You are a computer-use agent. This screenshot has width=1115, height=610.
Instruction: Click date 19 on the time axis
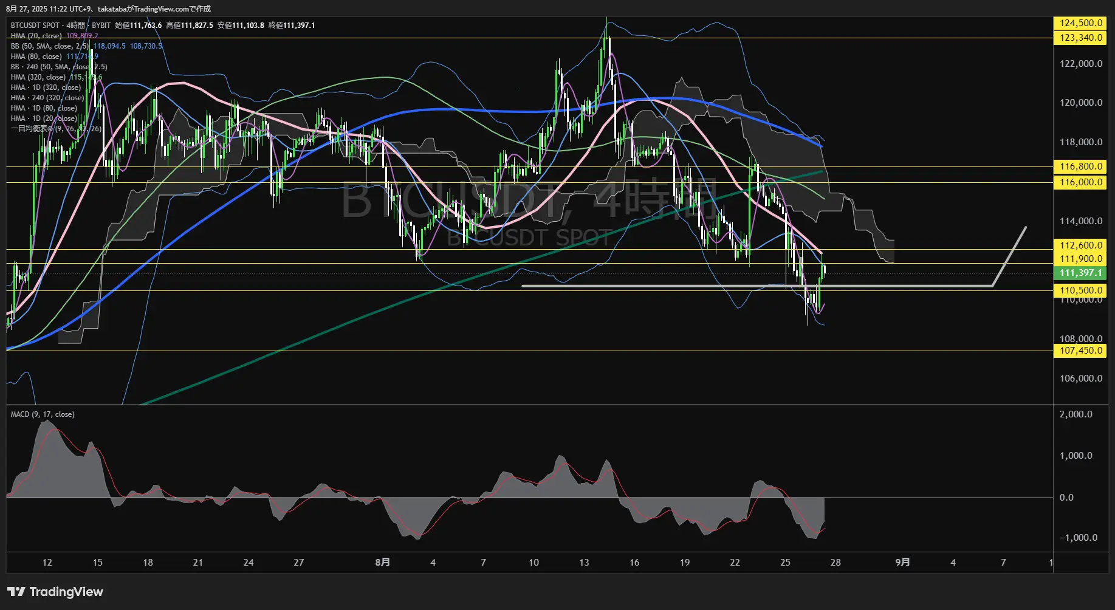tap(685, 563)
